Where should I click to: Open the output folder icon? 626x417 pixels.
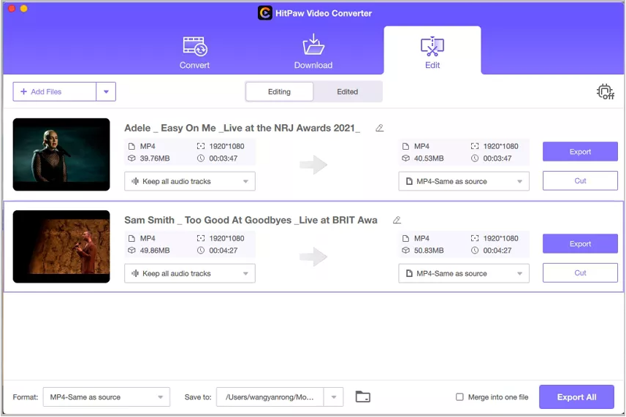pos(363,397)
